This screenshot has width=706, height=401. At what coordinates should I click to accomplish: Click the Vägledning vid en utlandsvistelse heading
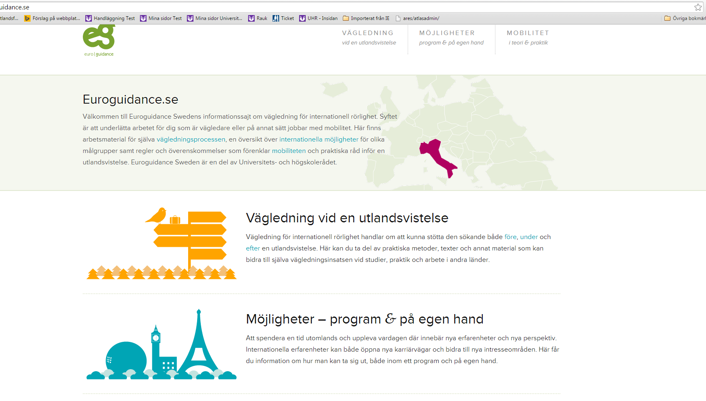click(x=347, y=218)
